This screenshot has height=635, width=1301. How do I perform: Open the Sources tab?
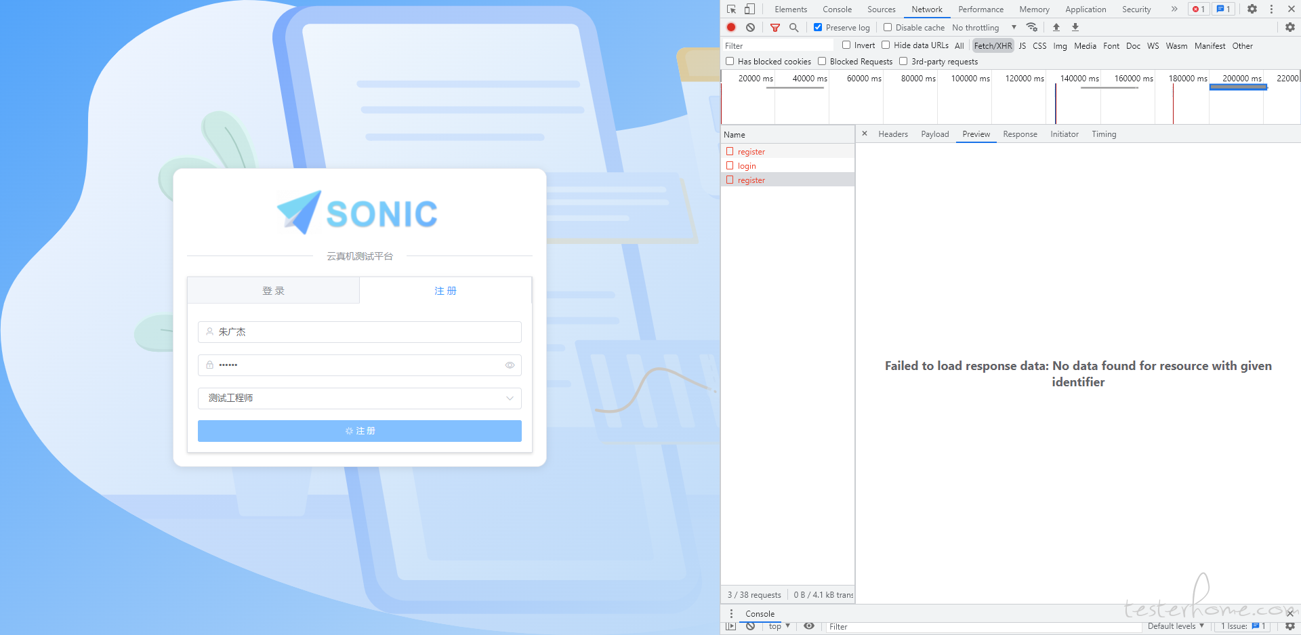881,9
